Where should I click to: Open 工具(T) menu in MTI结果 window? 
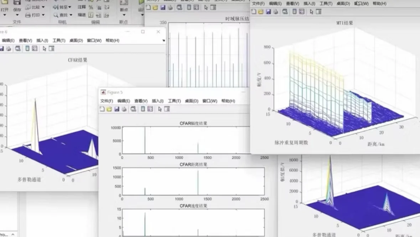[326, 4]
